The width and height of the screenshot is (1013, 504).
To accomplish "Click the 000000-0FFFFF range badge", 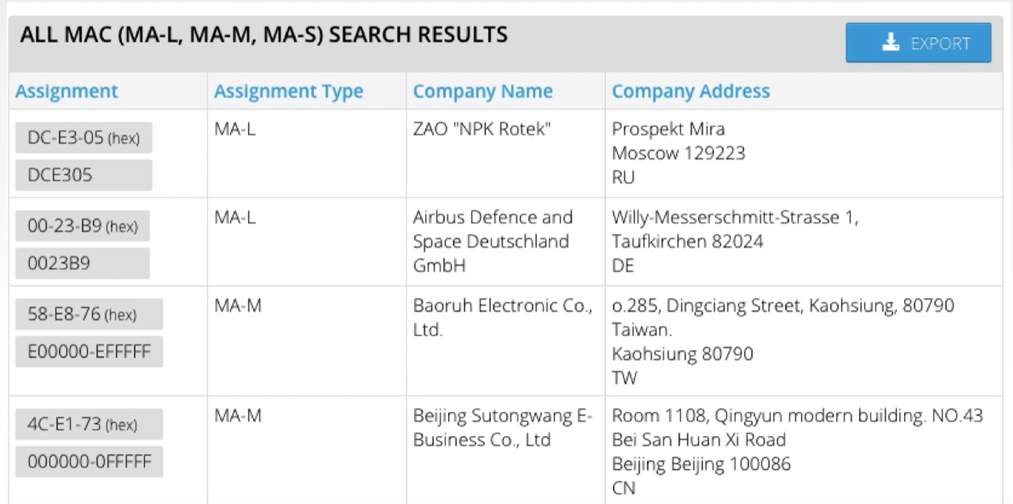I will pyautogui.click(x=88, y=461).
